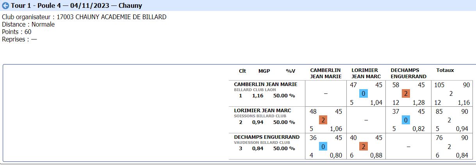Click the LORIMIER JEAN MARC column header
The height and width of the screenshot is (165, 476).
[x=366, y=73]
